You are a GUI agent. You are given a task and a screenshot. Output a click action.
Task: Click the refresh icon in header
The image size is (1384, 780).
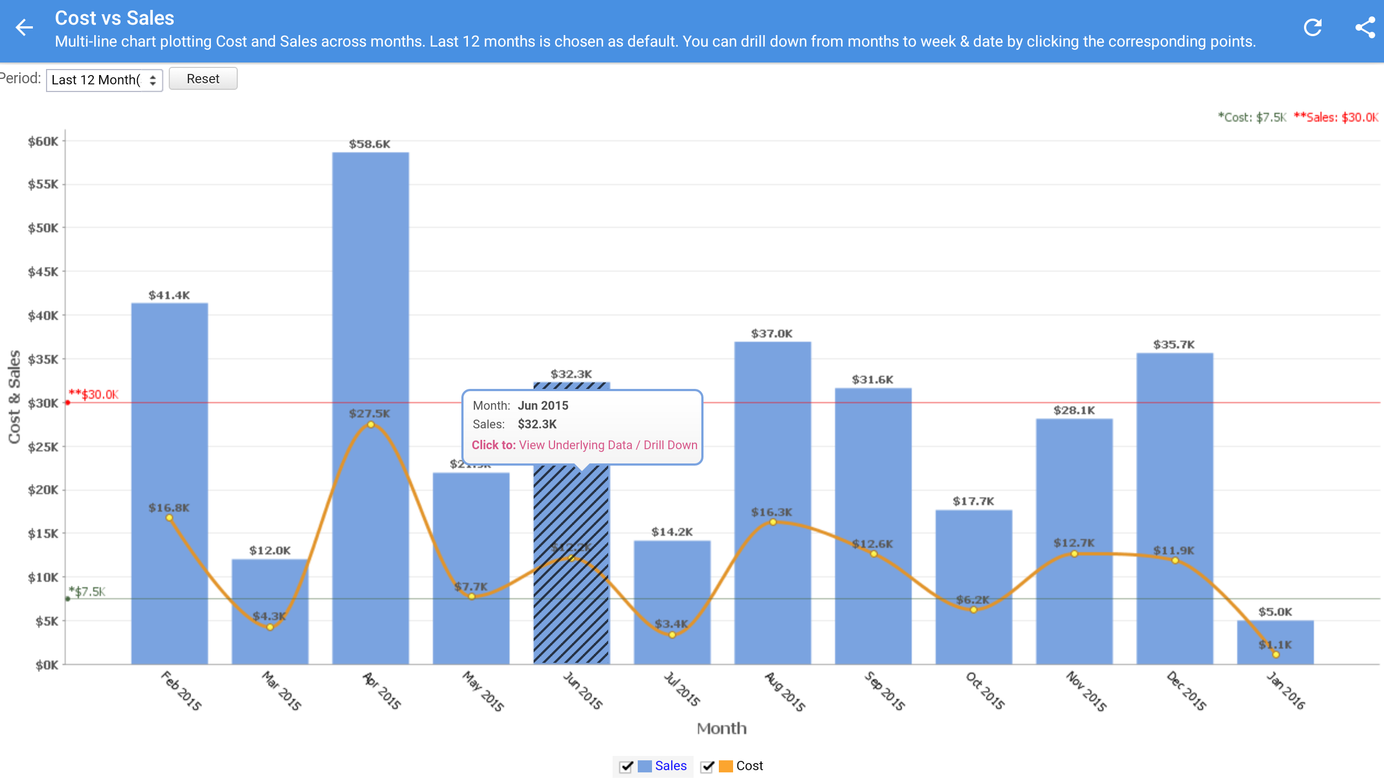pos(1313,27)
